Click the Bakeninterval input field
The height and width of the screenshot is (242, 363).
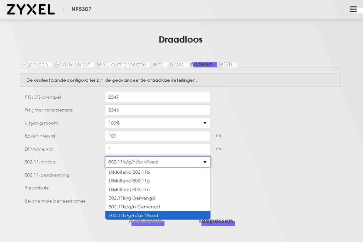point(158,136)
